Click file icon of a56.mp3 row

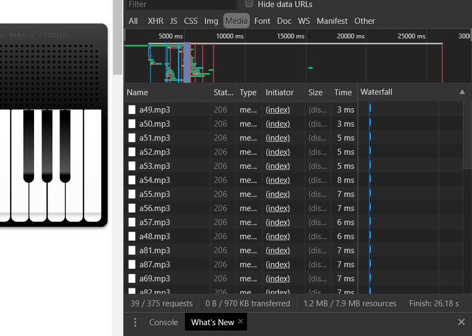point(132,208)
